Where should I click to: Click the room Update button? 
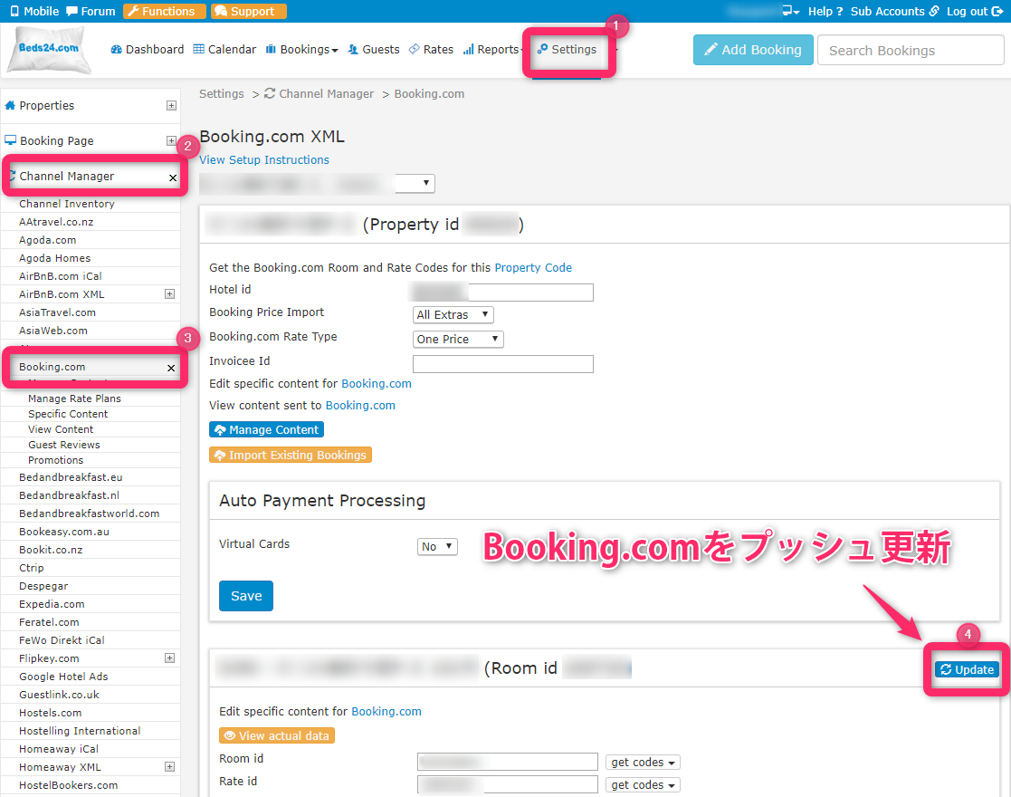(968, 669)
